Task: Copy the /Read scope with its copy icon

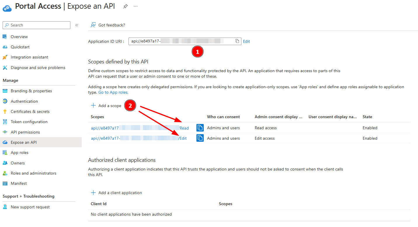Action: pyautogui.click(x=200, y=127)
